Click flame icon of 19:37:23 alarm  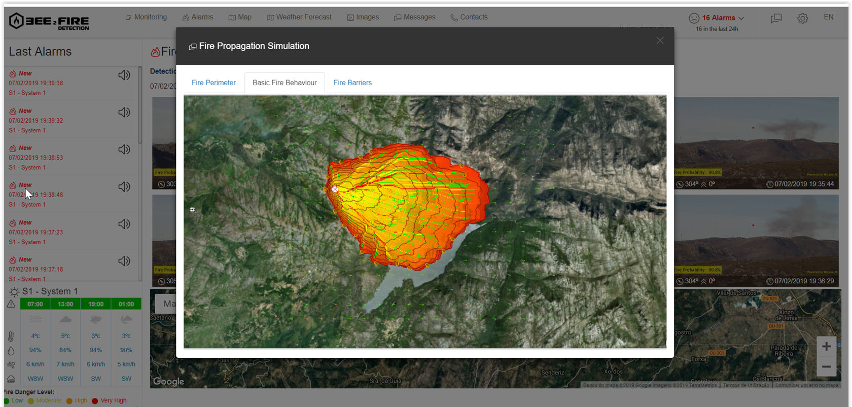[13, 223]
